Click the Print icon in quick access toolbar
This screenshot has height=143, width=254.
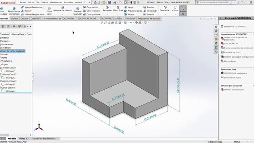(x=115, y=2)
